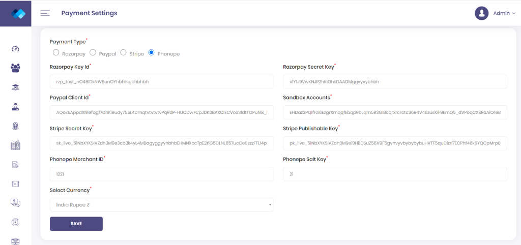
Task: Click the Payment Settings page title
Action: point(90,13)
